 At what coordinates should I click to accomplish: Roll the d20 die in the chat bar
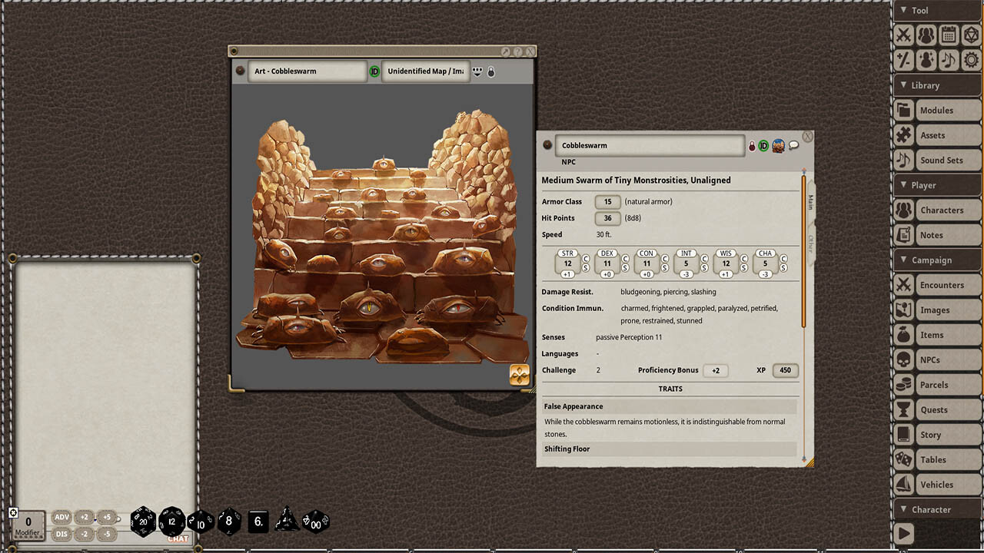143,521
